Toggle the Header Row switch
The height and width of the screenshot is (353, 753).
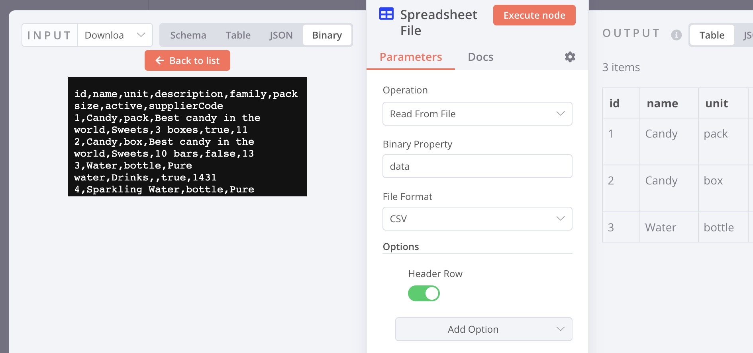pos(424,293)
